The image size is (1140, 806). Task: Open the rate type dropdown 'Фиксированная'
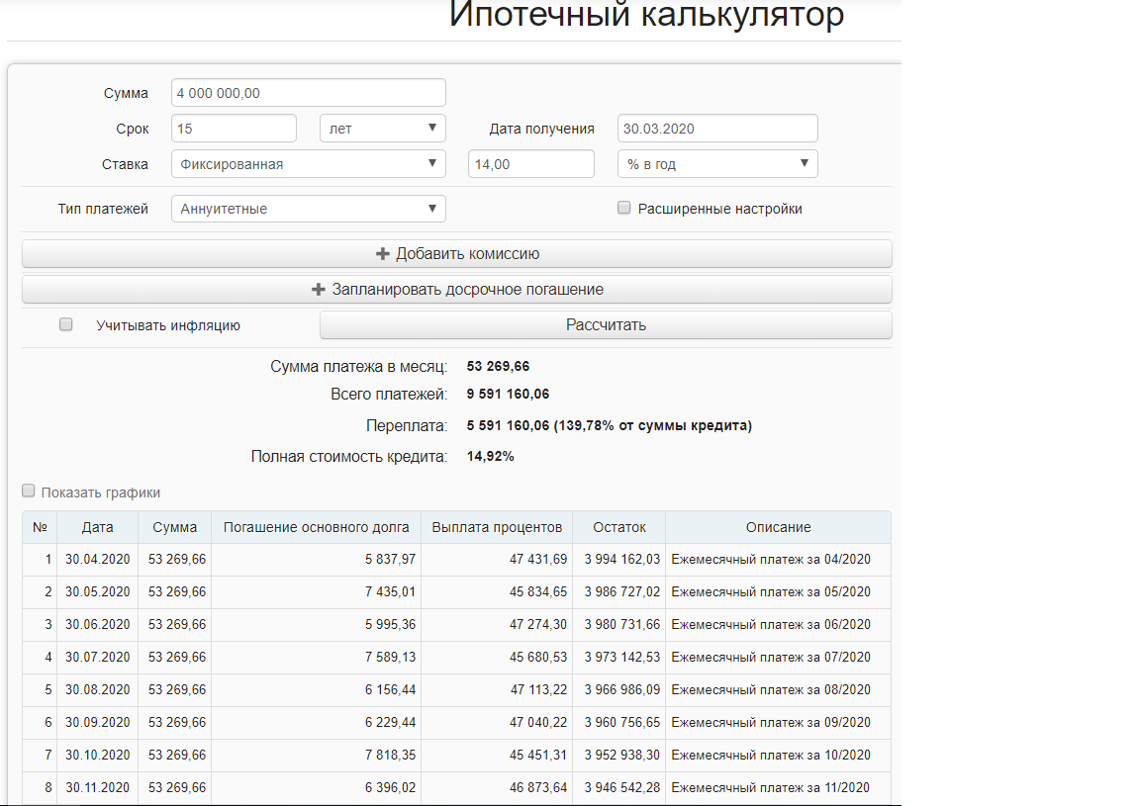[x=309, y=164]
